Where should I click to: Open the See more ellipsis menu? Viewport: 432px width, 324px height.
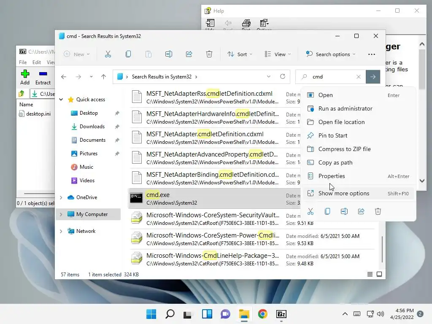tap(371, 54)
